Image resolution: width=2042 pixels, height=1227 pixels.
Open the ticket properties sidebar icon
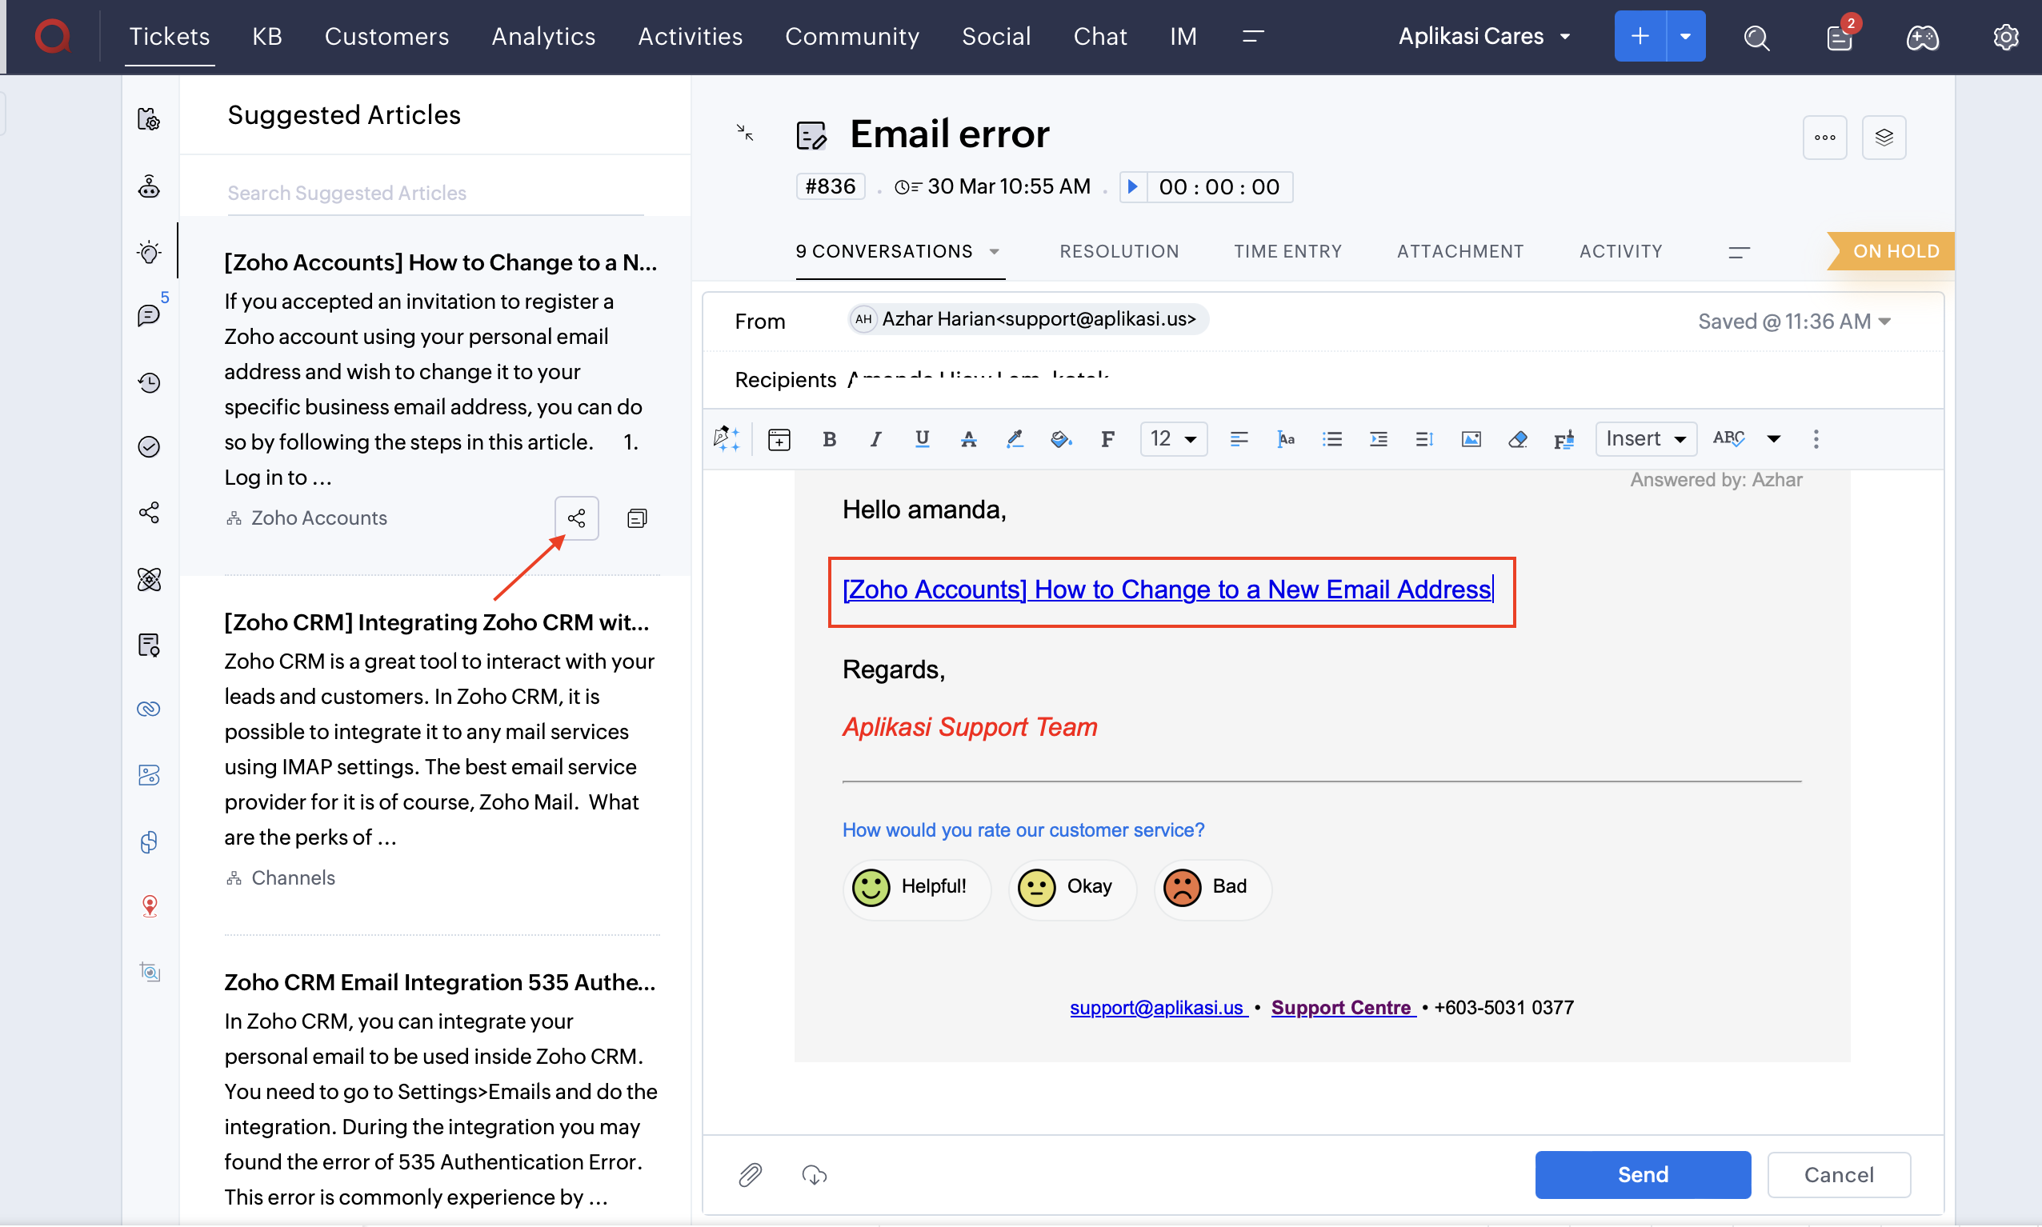(149, 120)
